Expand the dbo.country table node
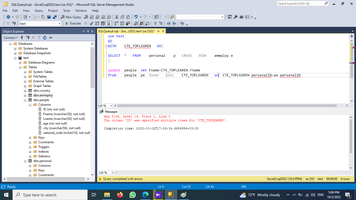The height and width of the screenshot is (200, 356). 25,91
